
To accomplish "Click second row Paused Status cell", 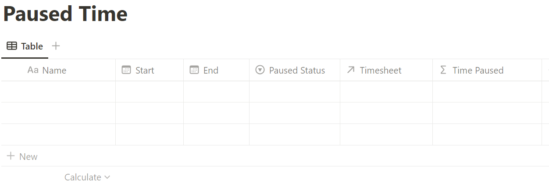I will click(x=295, y=113).
